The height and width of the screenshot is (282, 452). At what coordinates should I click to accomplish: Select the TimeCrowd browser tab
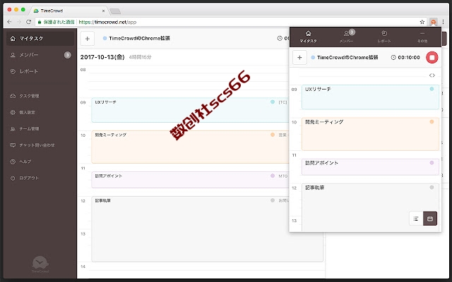[69, 11]
